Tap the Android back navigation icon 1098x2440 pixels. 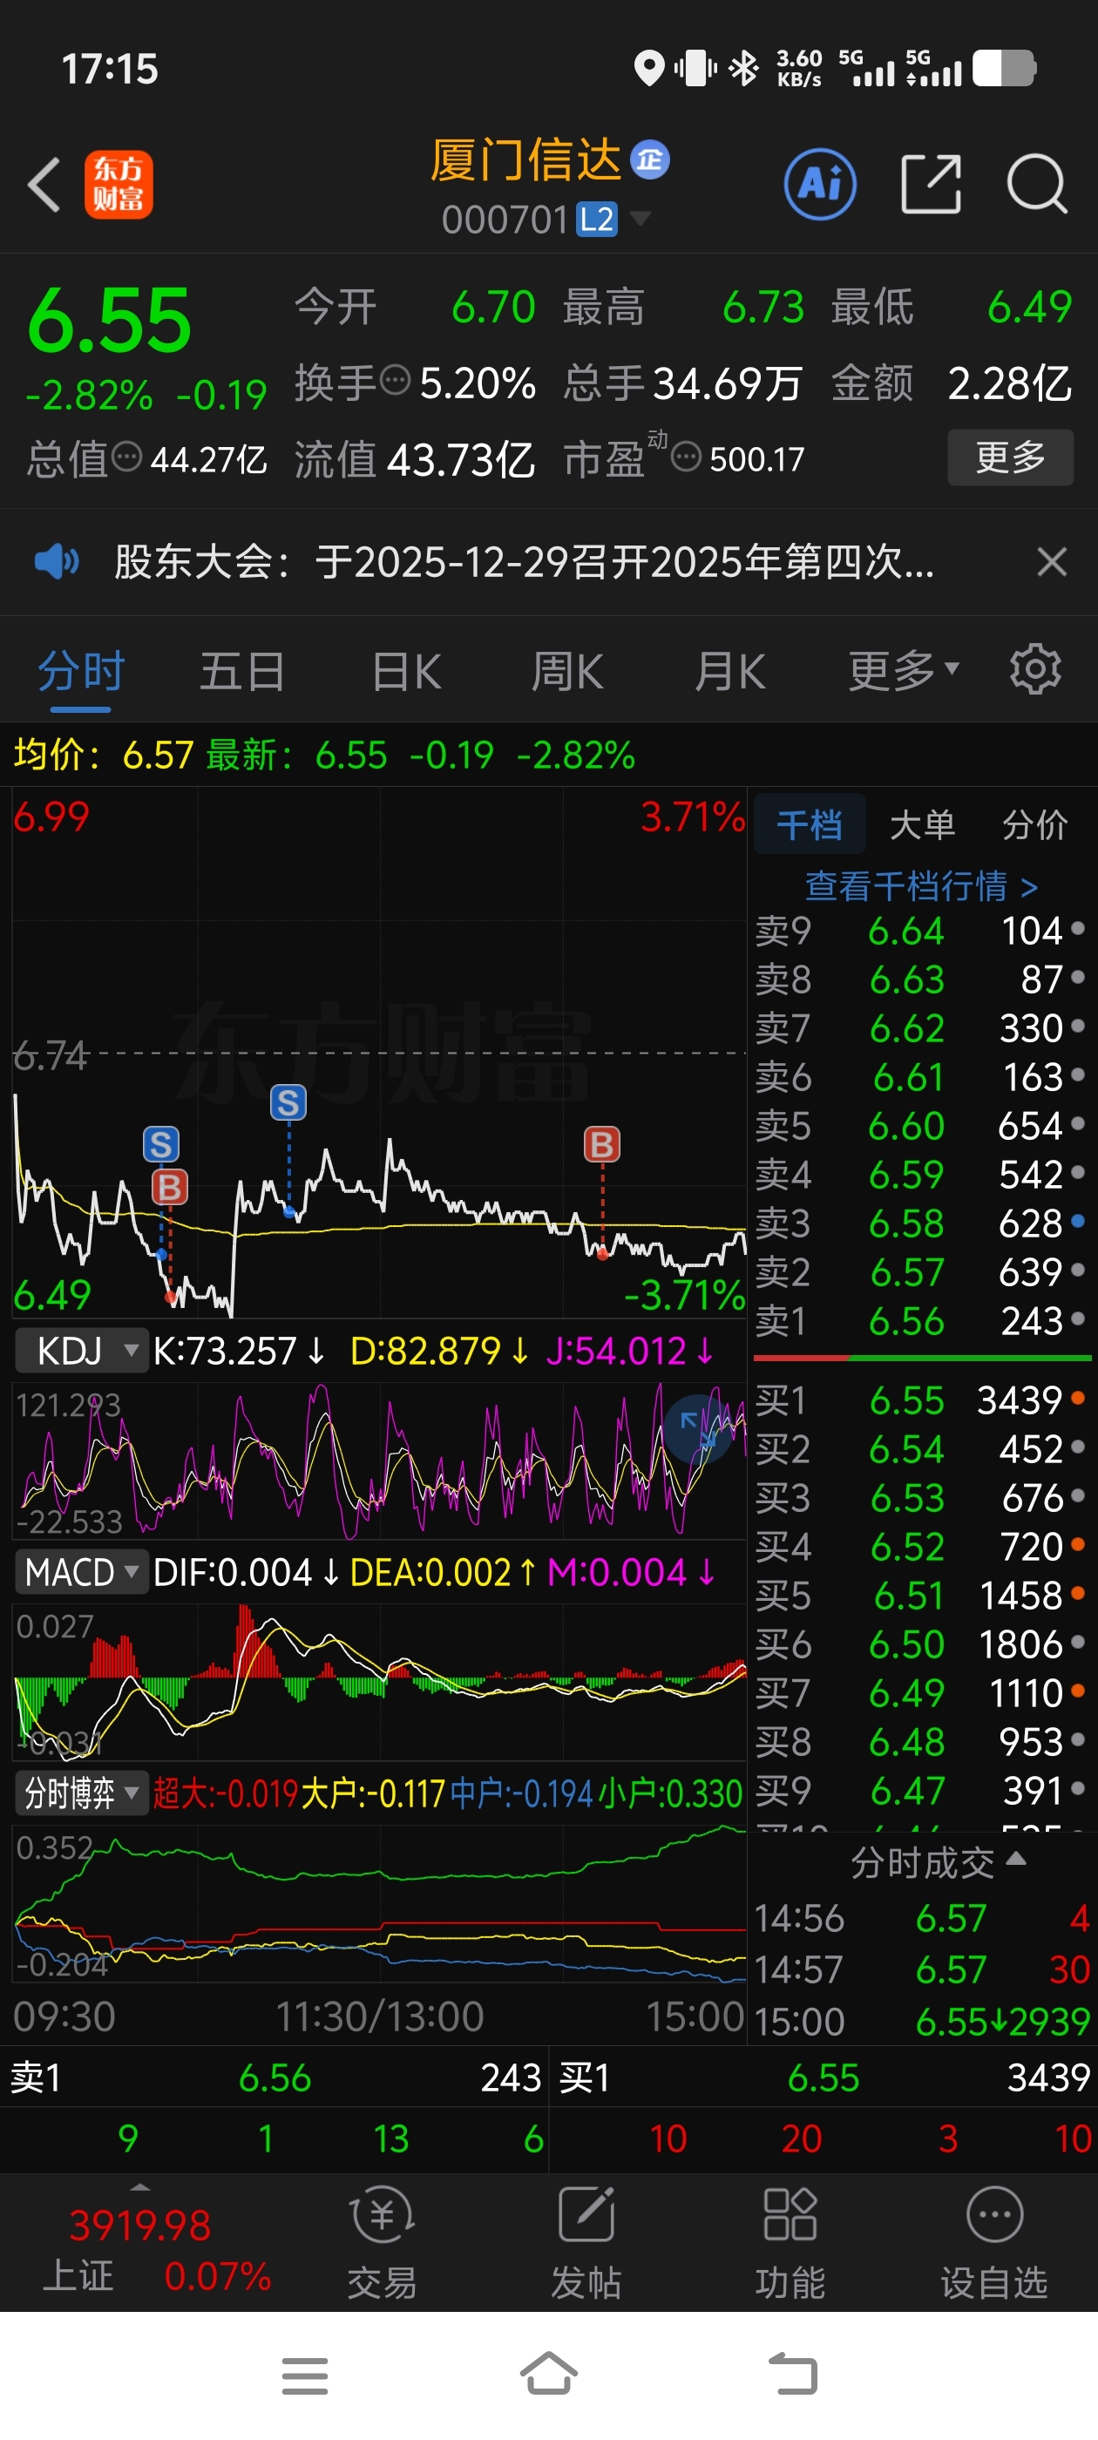click(793, 2374)
